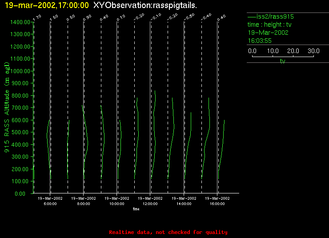Click the x-axis label "8:00:00"
This screenshot has height=238, width=329.
coord(84,204)
